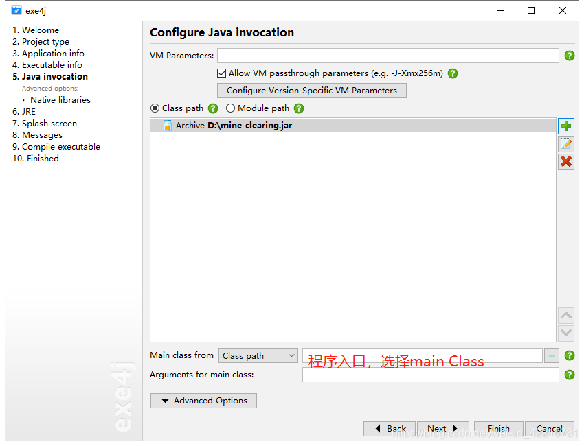Click the Finish button
The width and height of the screenshot is (584, 446).
point(498,429)
